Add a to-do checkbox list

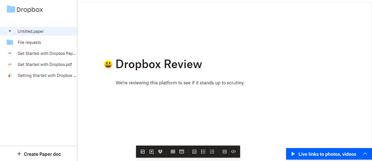194,152
